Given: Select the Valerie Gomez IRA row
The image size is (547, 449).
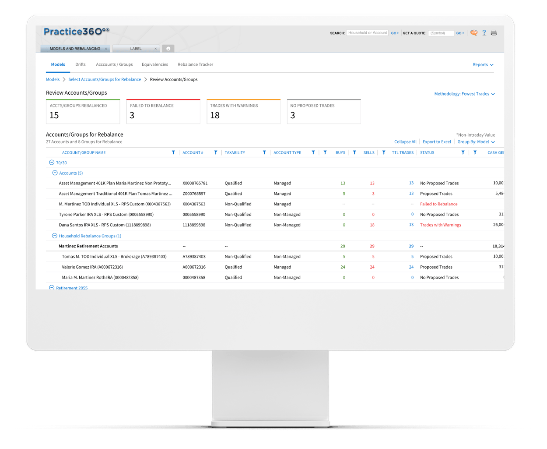Looking at the screenshot, I should (x=275, y=267).
